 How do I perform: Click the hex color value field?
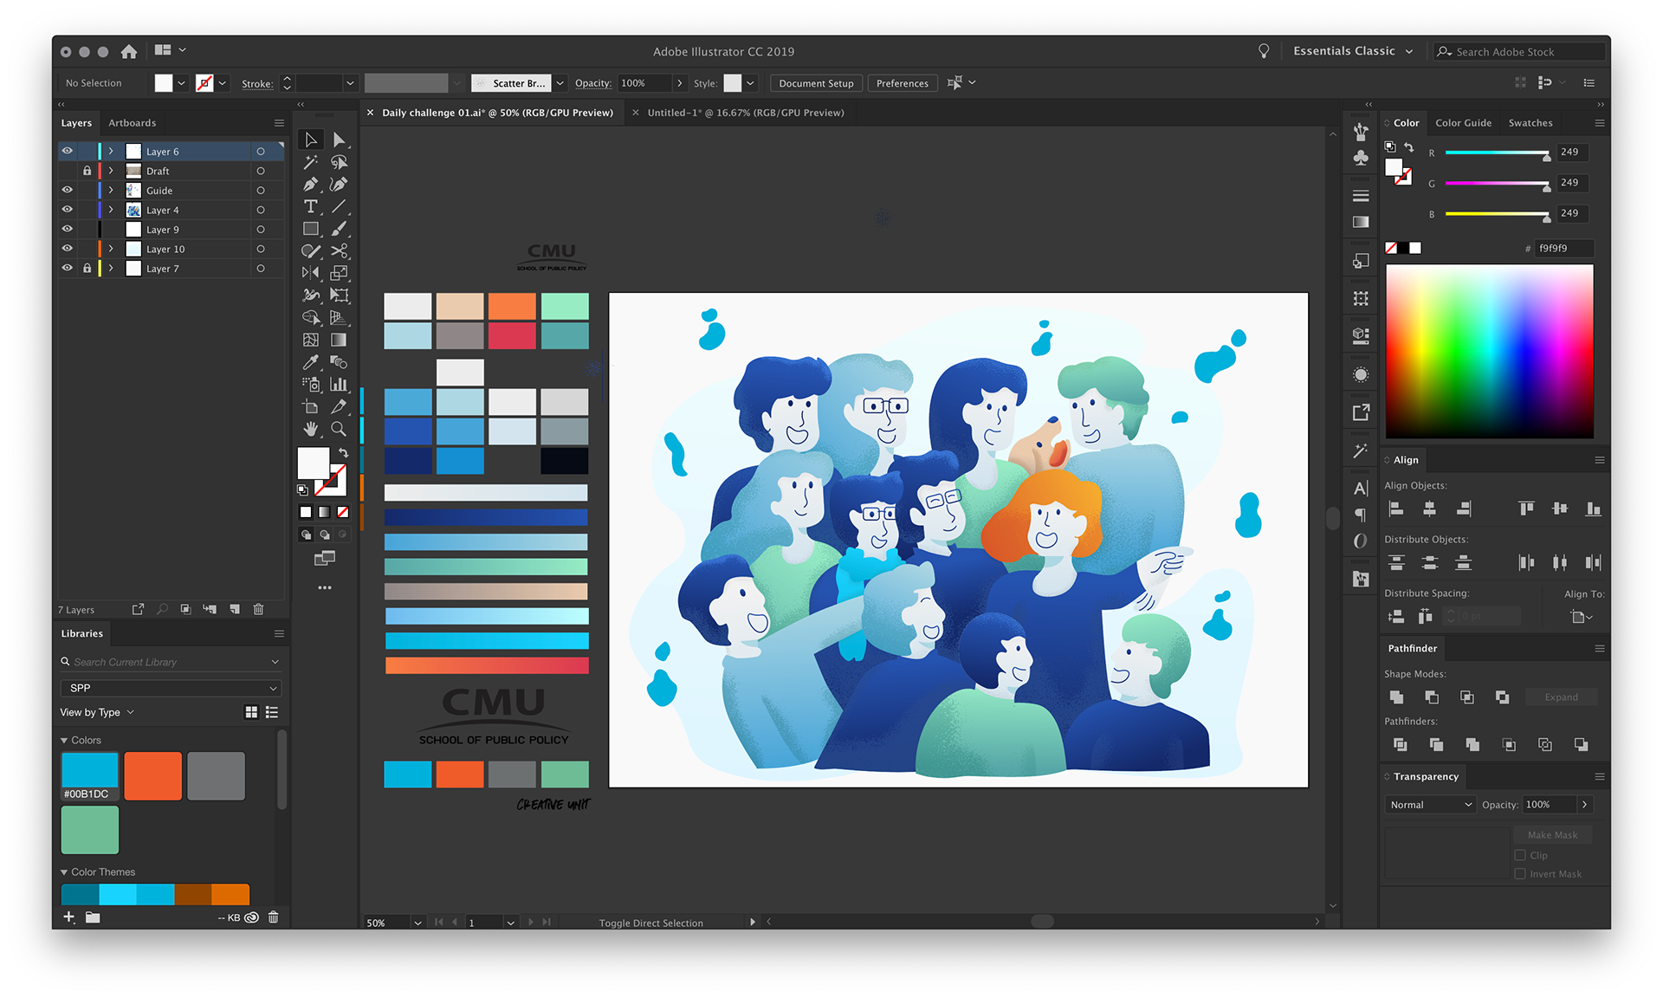(x=1563, y=248)
